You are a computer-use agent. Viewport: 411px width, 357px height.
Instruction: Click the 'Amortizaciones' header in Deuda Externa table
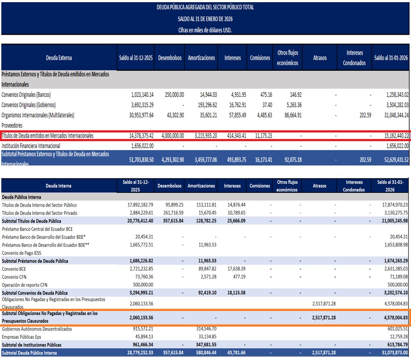pyautogui.click(x=201, y=58)
